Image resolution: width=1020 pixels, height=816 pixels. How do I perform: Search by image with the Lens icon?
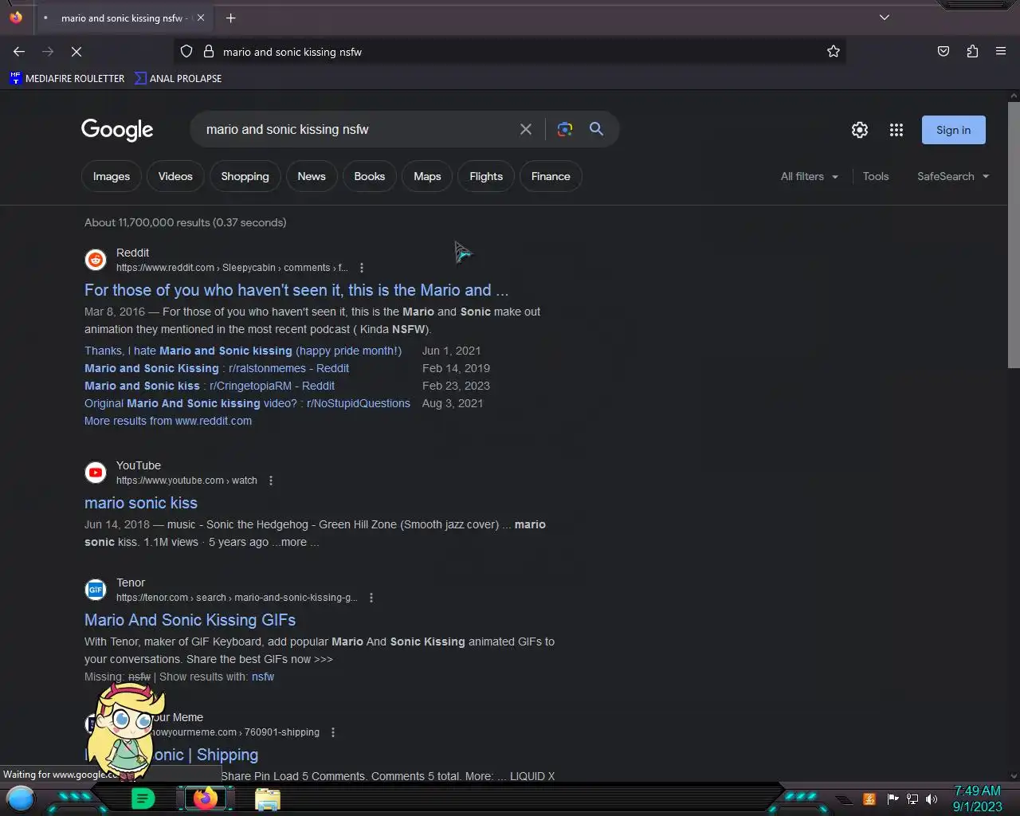(565, 129)
